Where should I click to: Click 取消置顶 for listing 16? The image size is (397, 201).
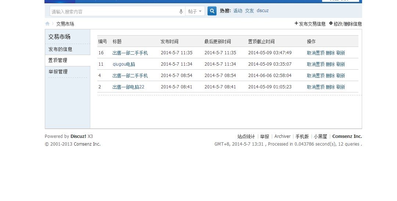point(315,53)
